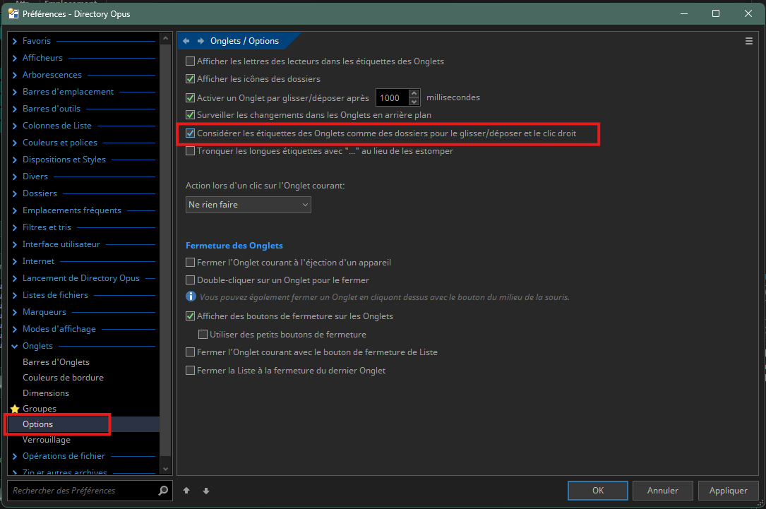Click the OK button
This screenshot has width=766, height=509.
coord(598,491)
